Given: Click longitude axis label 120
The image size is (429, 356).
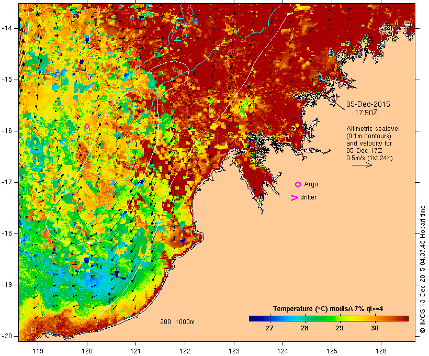Looking at the screenshot, I should click(x=87, y=351).
